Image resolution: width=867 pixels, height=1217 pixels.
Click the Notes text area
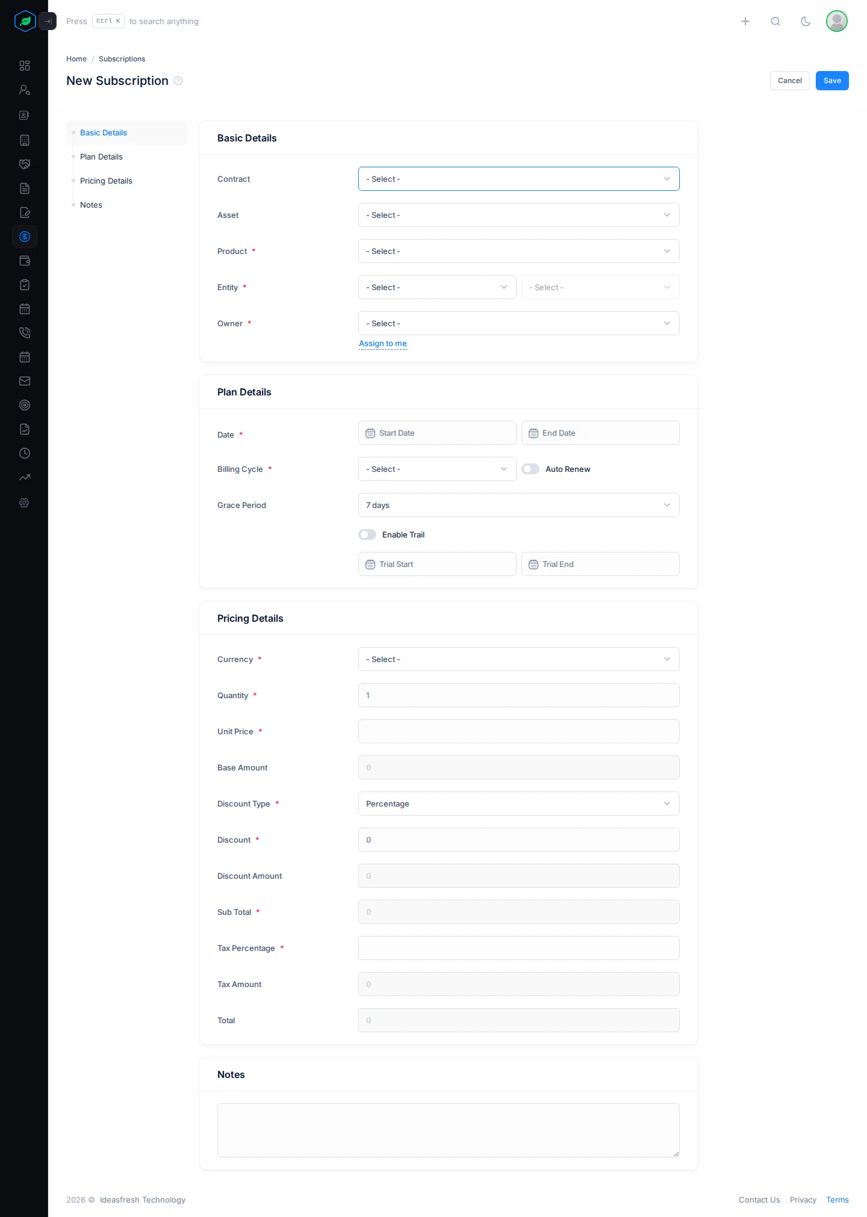point(449,1130)
